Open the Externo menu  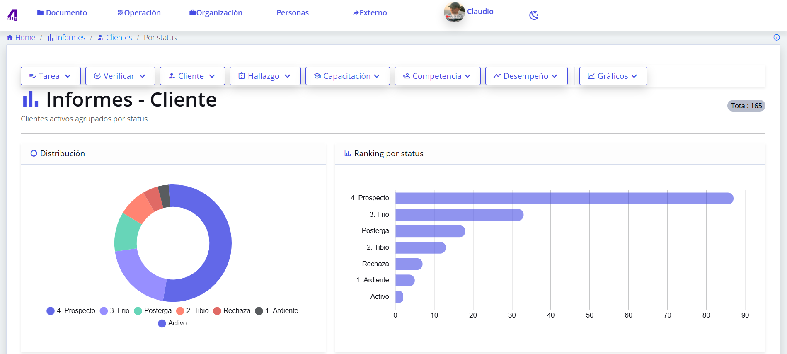(x=370, y=13)
